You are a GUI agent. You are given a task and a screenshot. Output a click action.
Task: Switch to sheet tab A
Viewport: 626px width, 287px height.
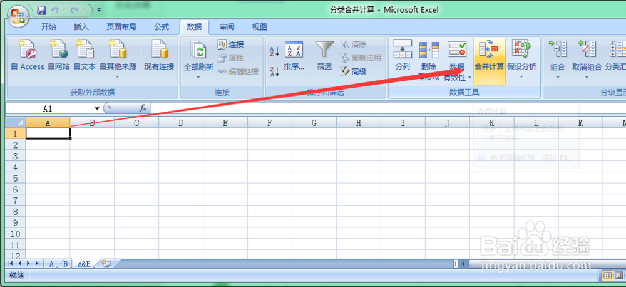point(51,264)
